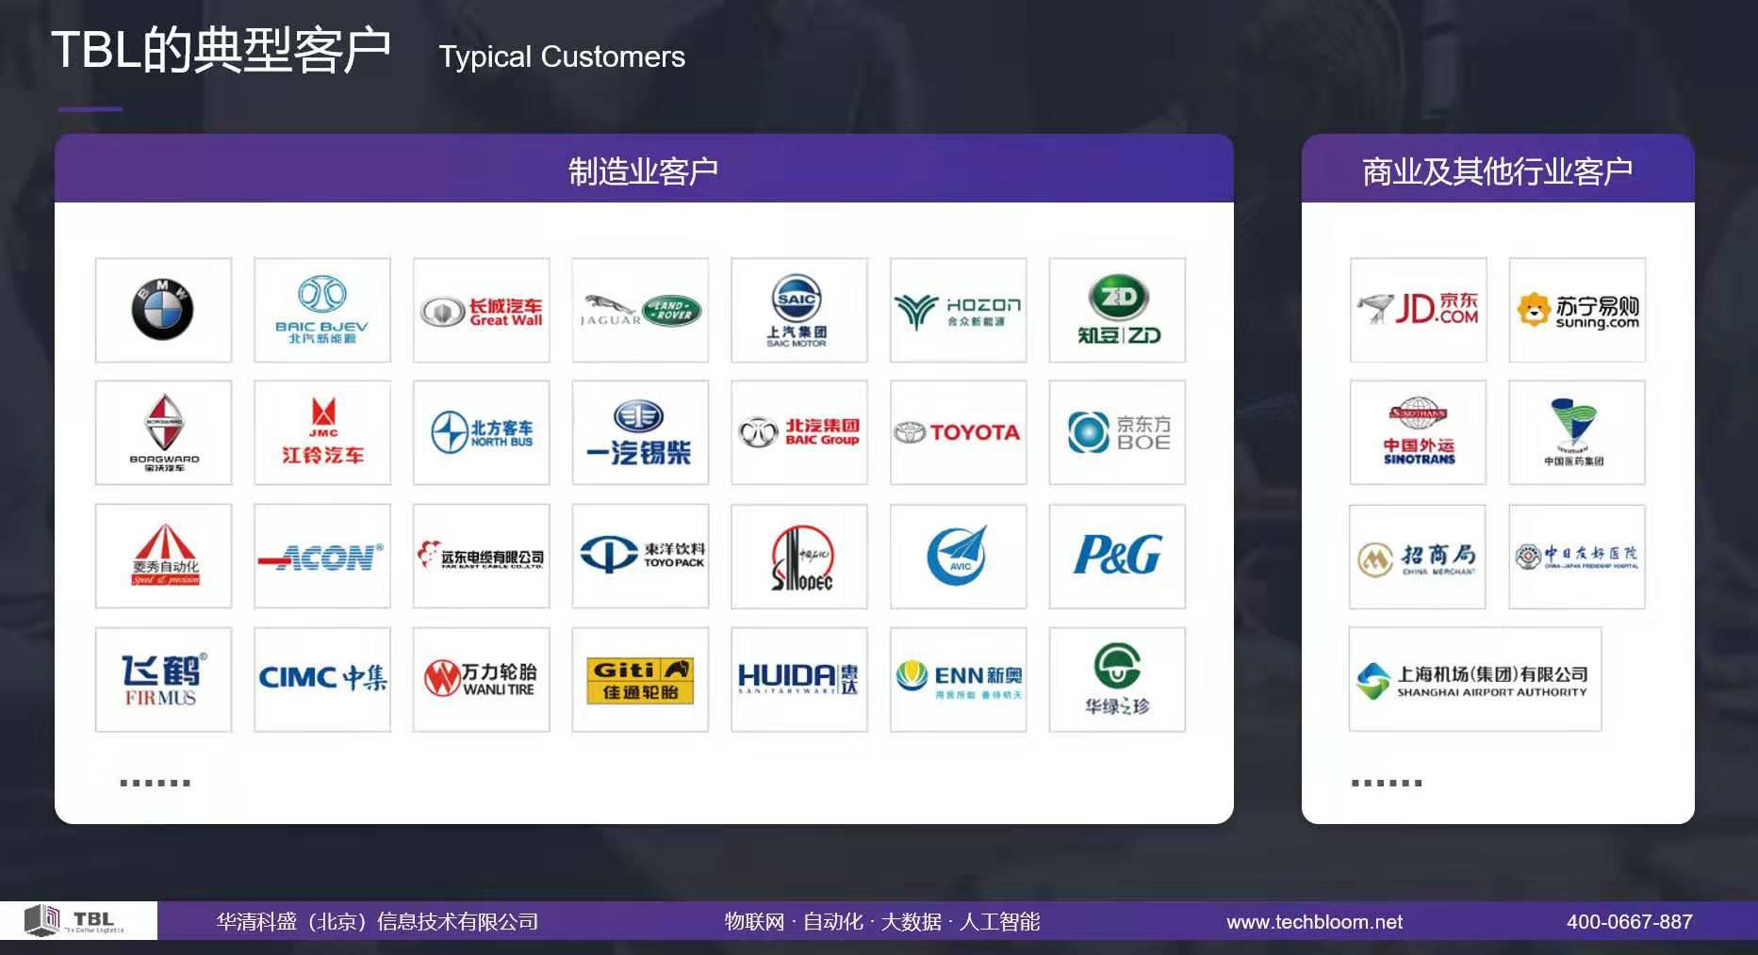Open the suning.com logo tile
The width and height of the screenshot is (1758, 955).
[x=1577, y=310]
